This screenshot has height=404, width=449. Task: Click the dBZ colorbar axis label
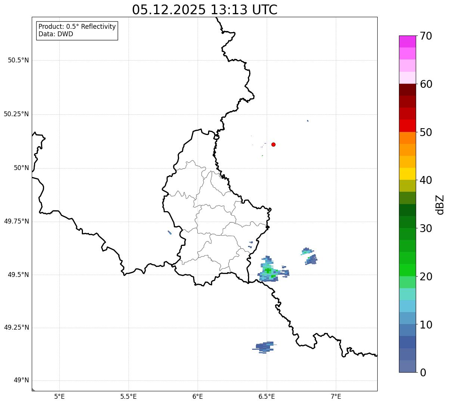coord(440,204)
